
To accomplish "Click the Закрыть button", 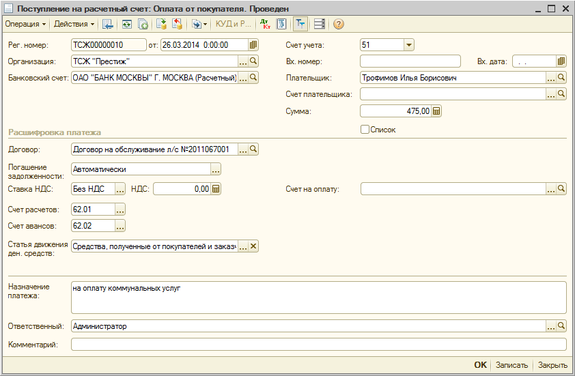I will coord(552,365).
